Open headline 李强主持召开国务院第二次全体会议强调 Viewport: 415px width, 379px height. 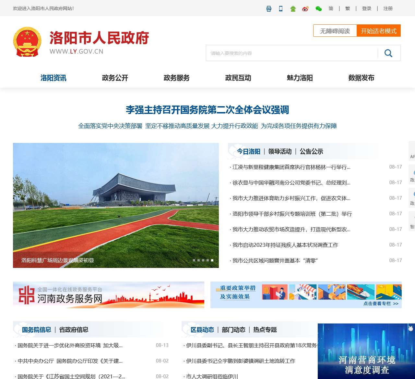[x=207, y=110]
